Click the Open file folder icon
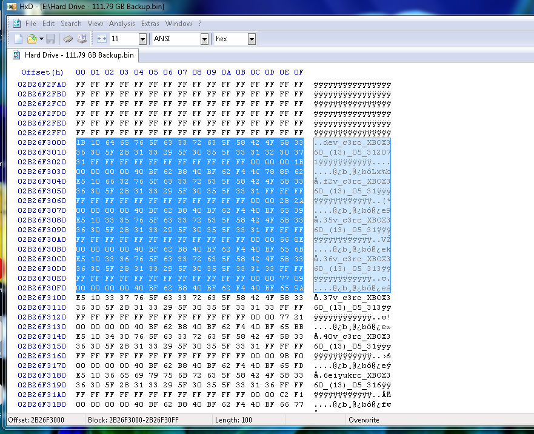534x434 pixels. 32,39
